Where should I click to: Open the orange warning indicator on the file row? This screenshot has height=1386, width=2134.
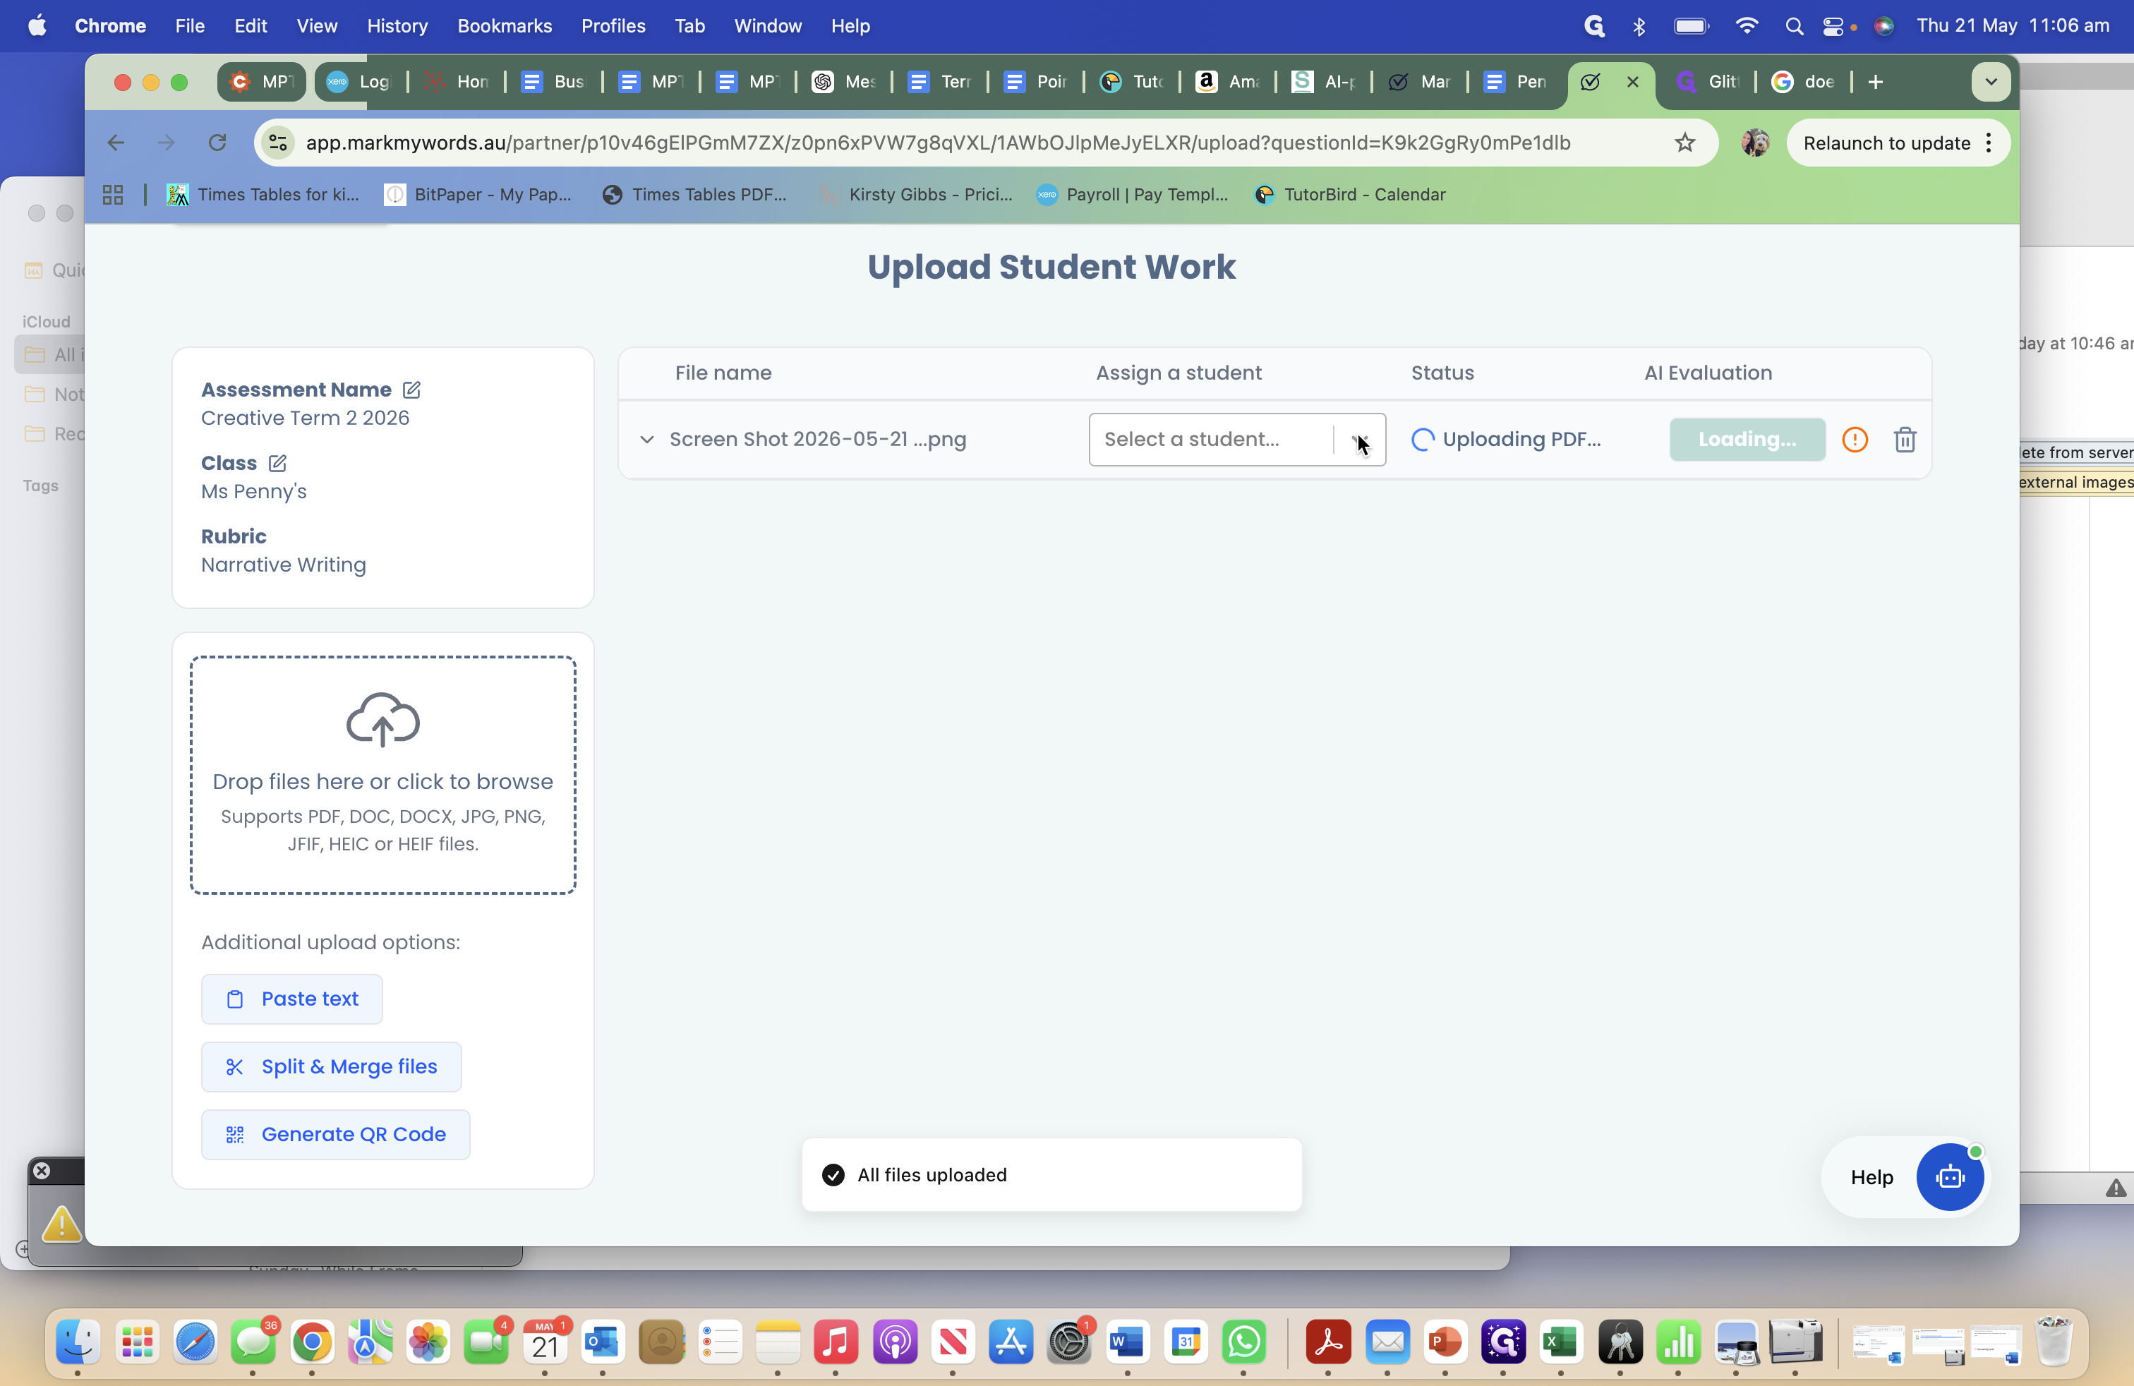pos(1855,439)
